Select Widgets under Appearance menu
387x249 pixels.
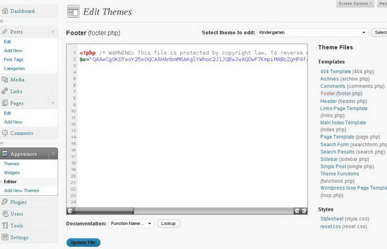click(x=11, y=173)
